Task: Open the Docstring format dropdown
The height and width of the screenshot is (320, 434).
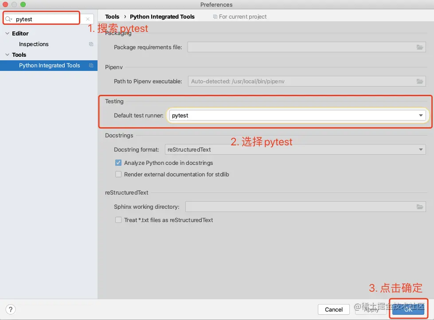Action: 295,149
